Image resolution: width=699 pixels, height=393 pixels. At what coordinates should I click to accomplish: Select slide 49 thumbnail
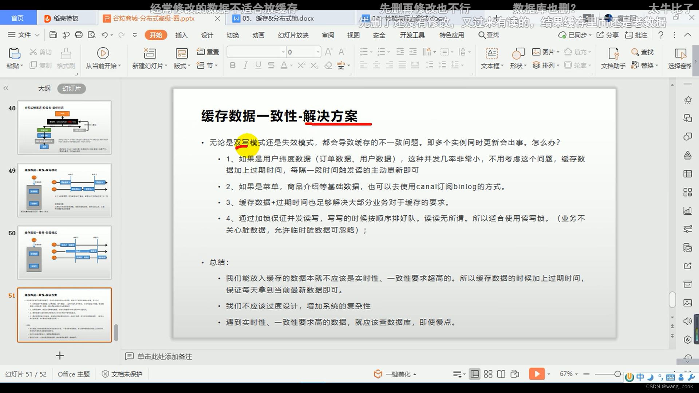[64, 190]
